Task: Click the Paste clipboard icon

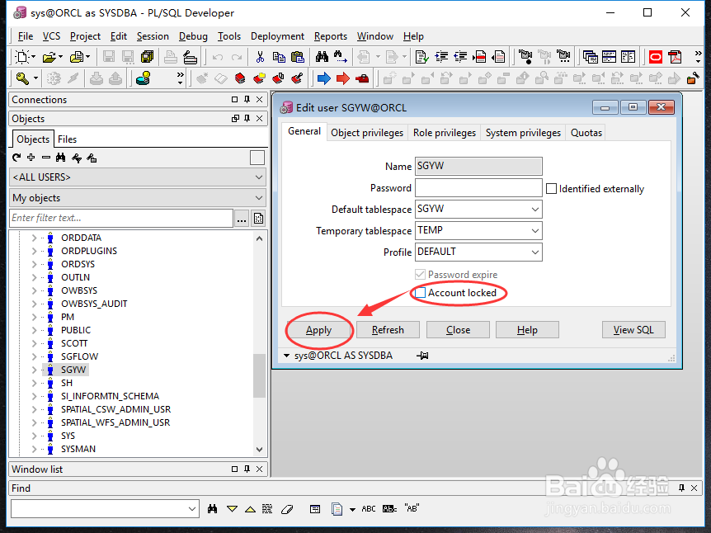Action: 298,57
